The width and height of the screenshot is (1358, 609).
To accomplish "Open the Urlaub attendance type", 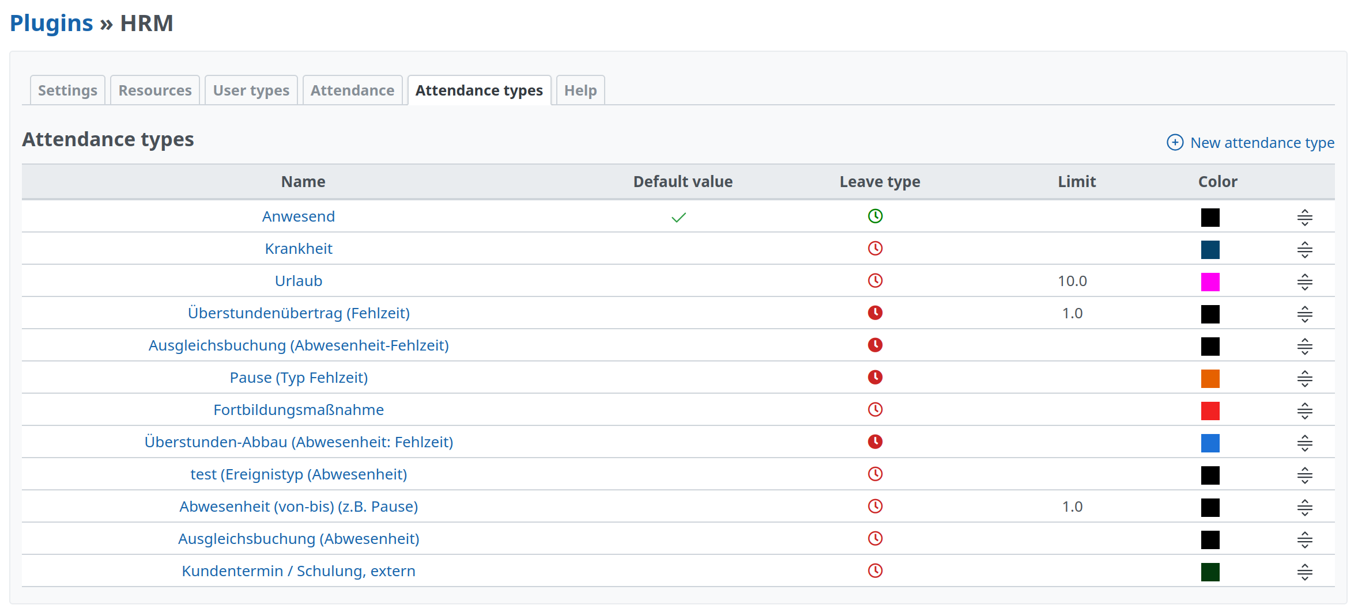I will click(x=299, y=281).
